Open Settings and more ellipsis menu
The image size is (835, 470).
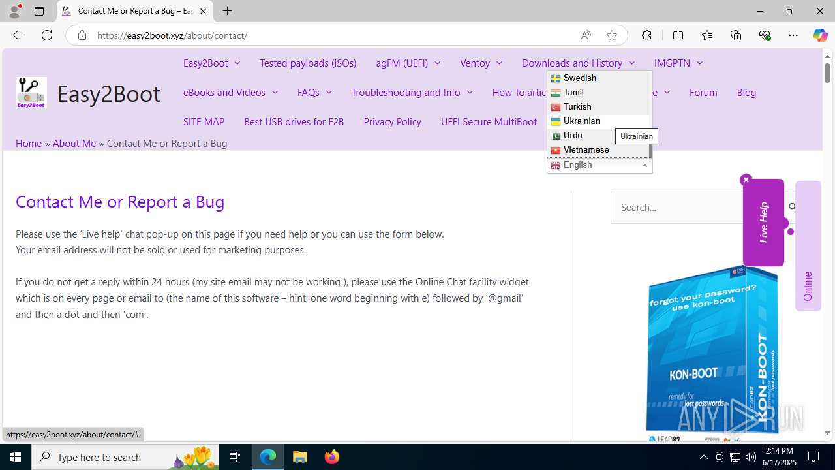[793, 35]
